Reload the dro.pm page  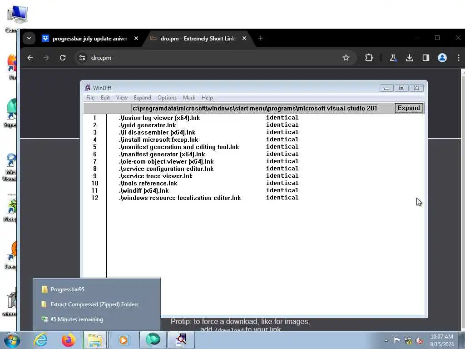pyautogui.click(x=63, y=58)
